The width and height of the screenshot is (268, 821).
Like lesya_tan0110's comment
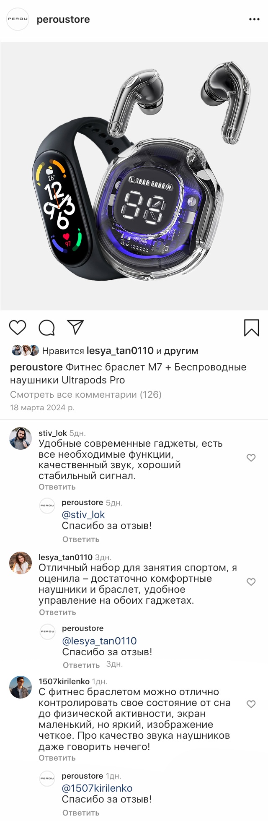pos(251,582)
